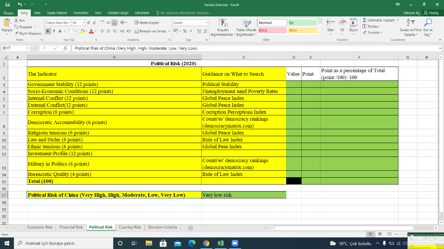Toggle bold formatting with the K button

coord(48,31)
